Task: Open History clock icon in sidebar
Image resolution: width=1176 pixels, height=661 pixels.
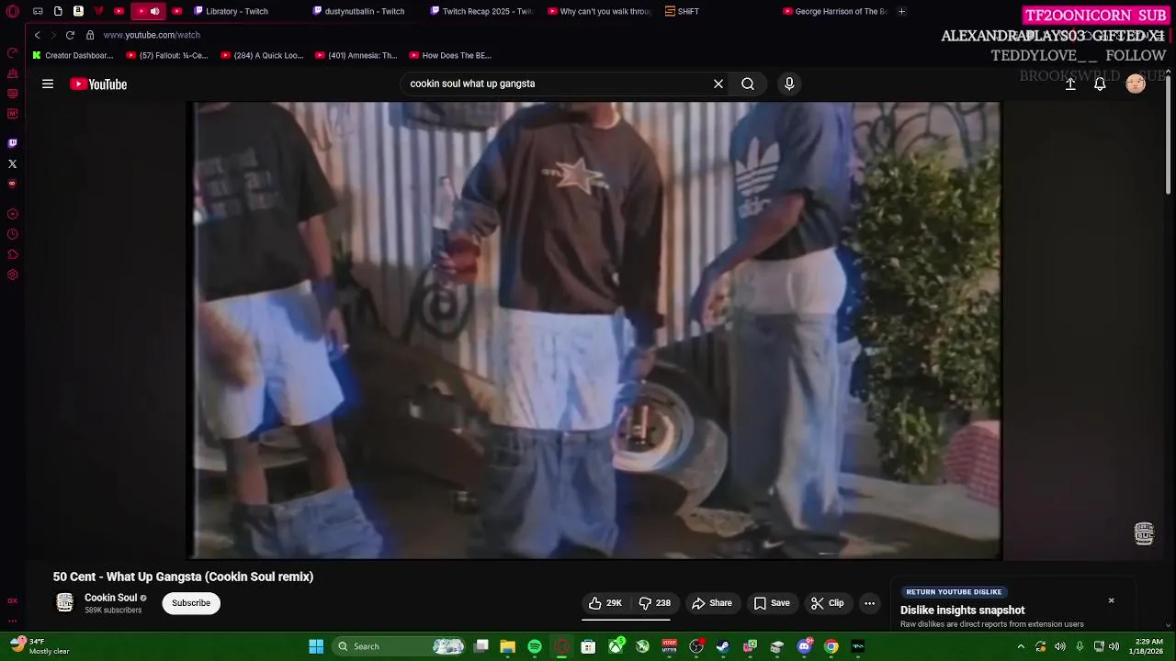Action: click(12, 234)
